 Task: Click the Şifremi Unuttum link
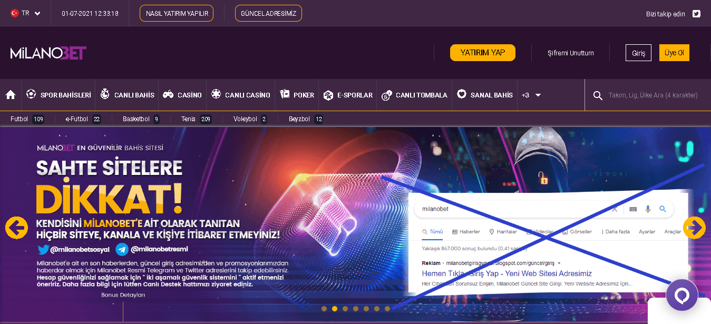[x=571, y=53]
